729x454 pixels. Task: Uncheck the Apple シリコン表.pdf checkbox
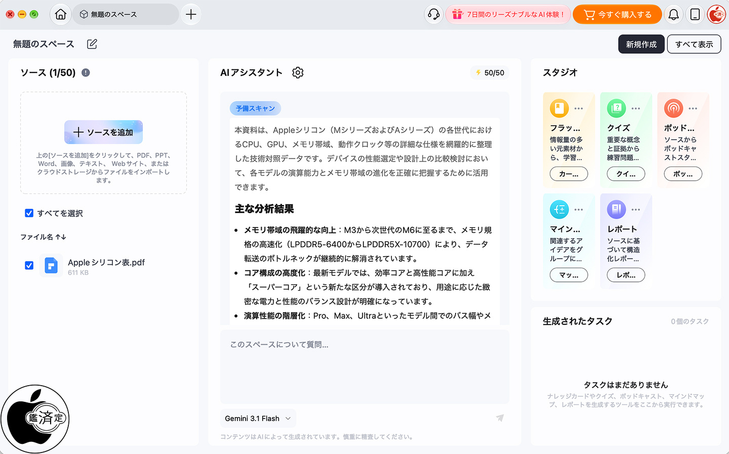[29, 265]
